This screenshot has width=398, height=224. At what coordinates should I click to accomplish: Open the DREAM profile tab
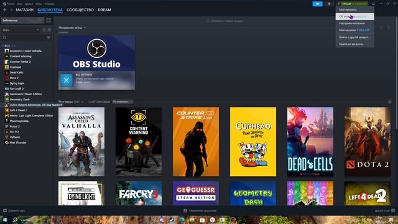(104, 10)
